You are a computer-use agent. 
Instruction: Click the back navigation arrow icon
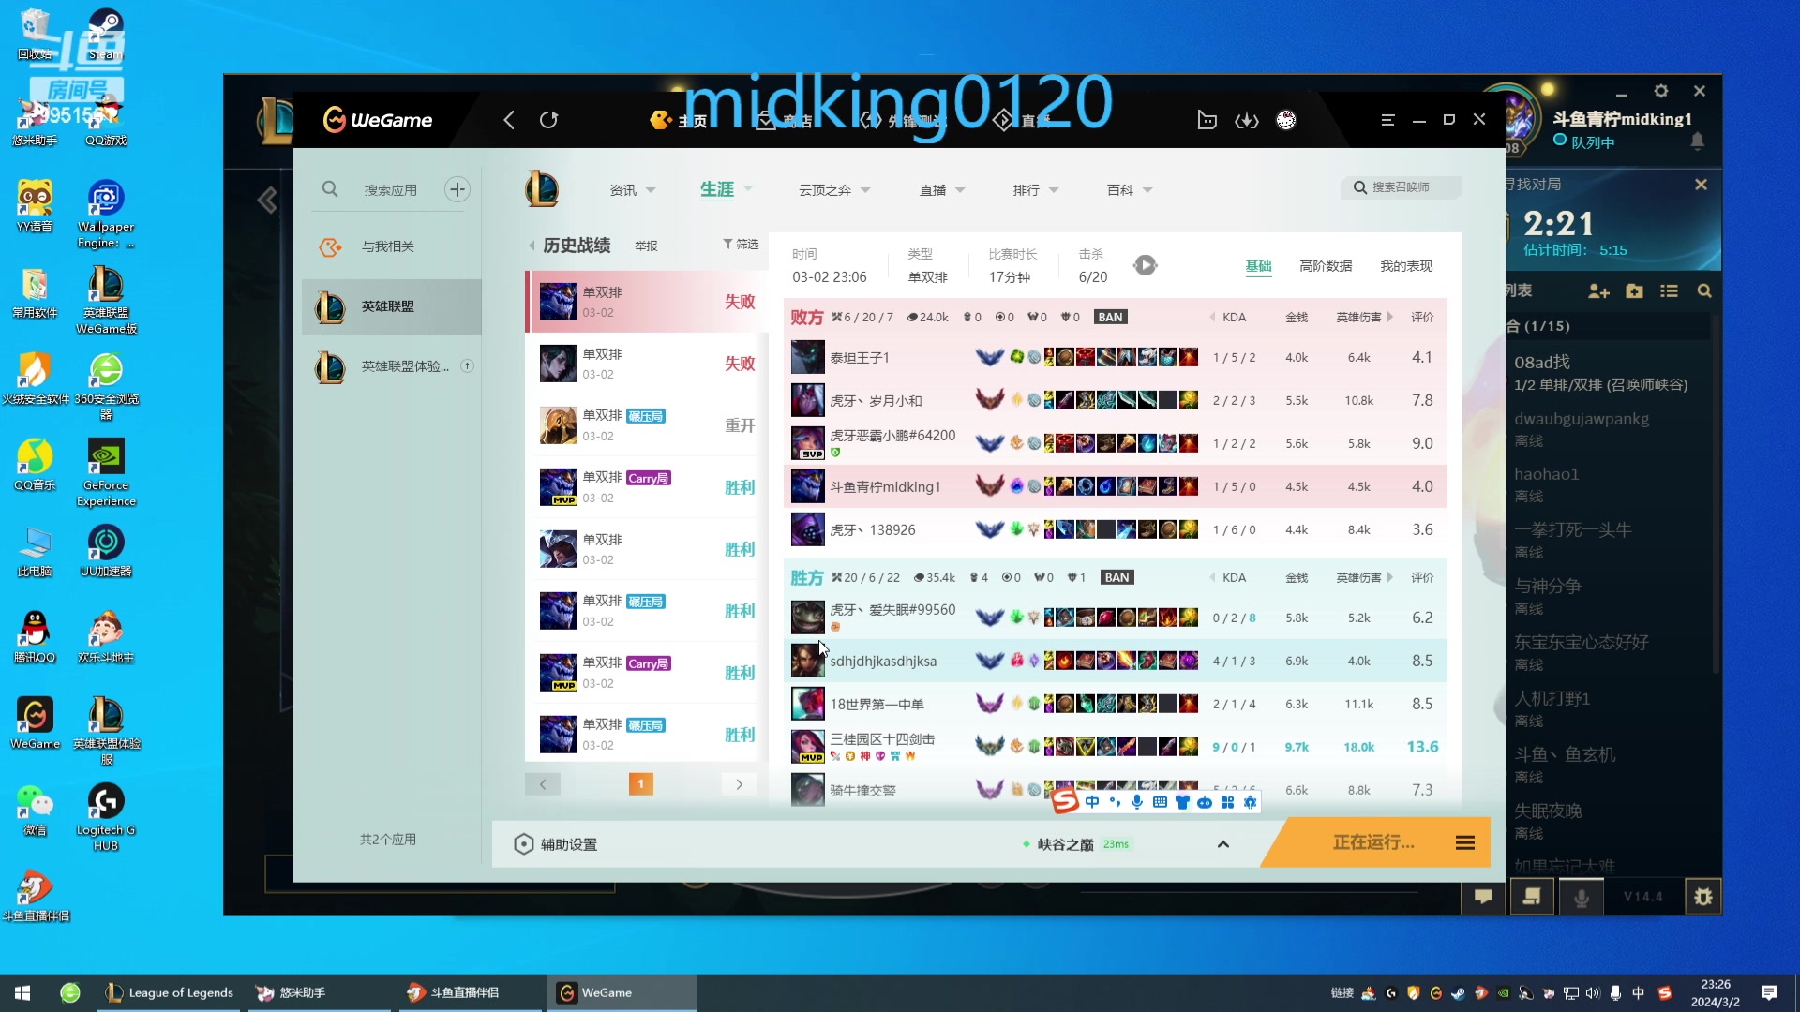coord(509,120)
